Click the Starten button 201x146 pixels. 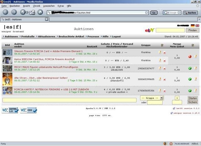(193, 98)
